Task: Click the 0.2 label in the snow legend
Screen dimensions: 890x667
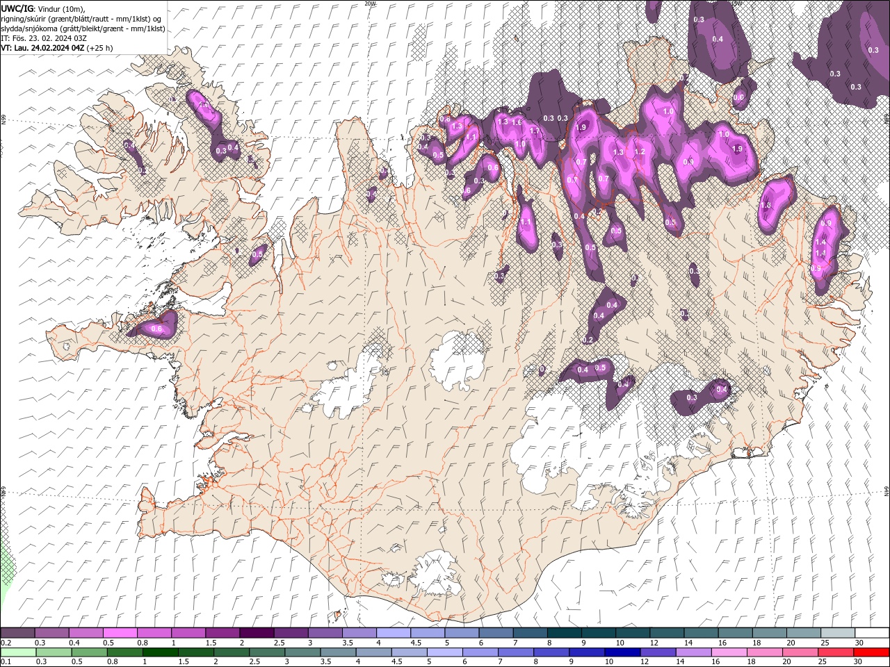Action: (6, 643)
